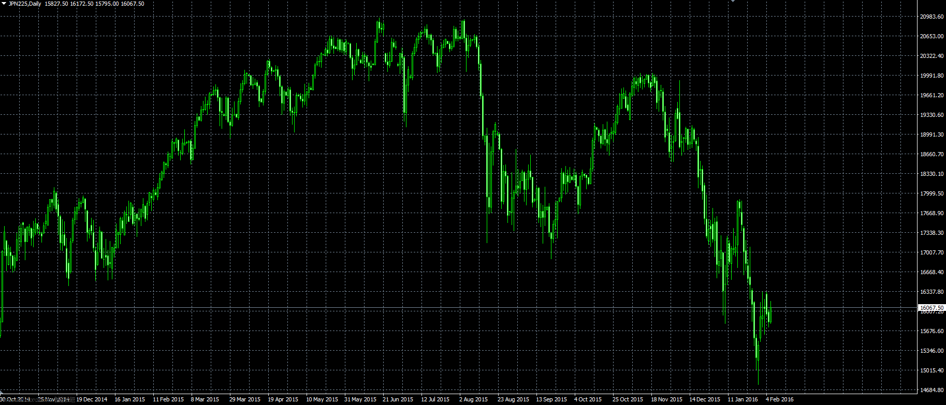This screenshot has width=946, height=405.
Task: Click the 11 Feb 2015 date label
Action: click(168, 399)
